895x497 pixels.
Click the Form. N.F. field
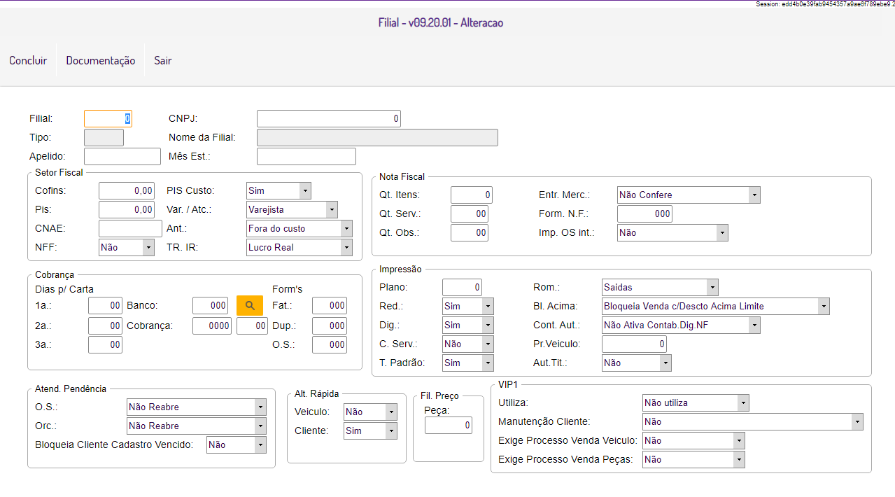pyautogui.click(x=644, y=213)
